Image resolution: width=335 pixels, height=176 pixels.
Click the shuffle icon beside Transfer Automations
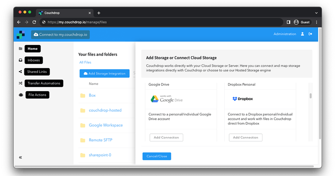pos(20,83)
